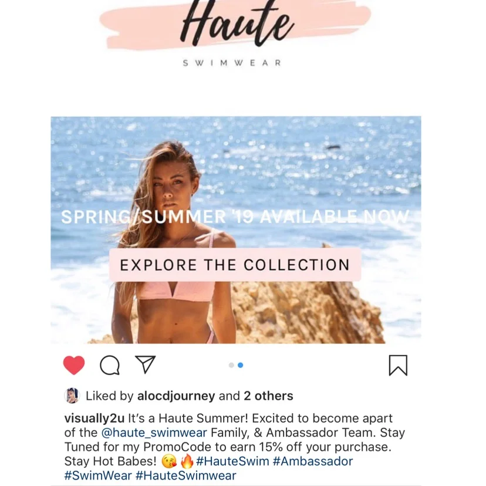Select the active blue carousel dot
The width and height of the screenshot is (486, 486).
240,365
